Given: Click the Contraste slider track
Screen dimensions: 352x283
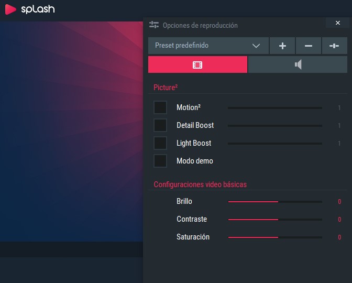Looking at the screenshot, I should [x=275, y=219].
